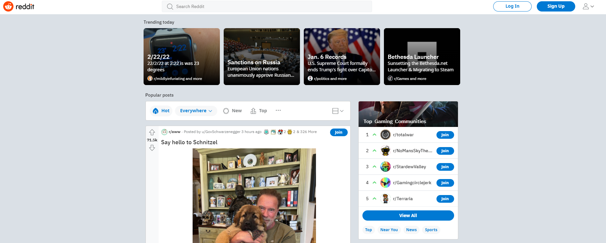Open the 2/22/22 trending card

click(x=182, y=57)
